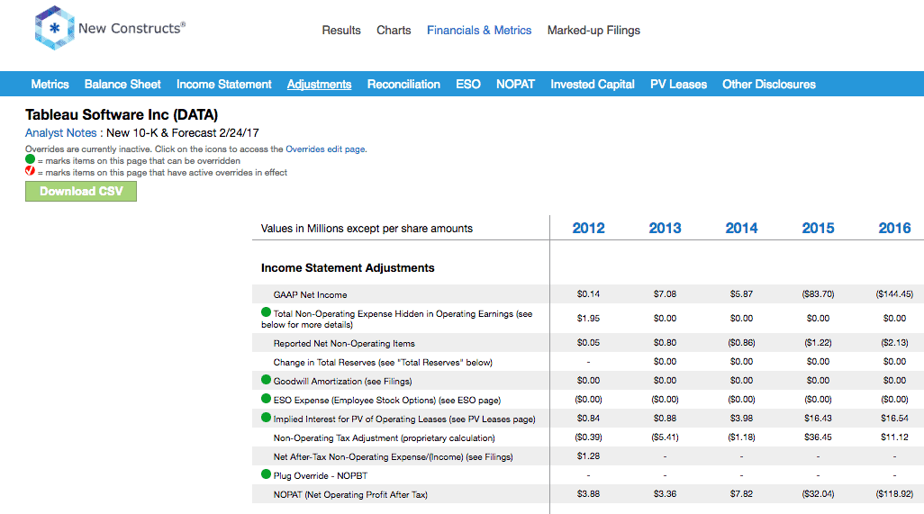
Task: Open the Analyst Notes link
Action: point(60,133)
